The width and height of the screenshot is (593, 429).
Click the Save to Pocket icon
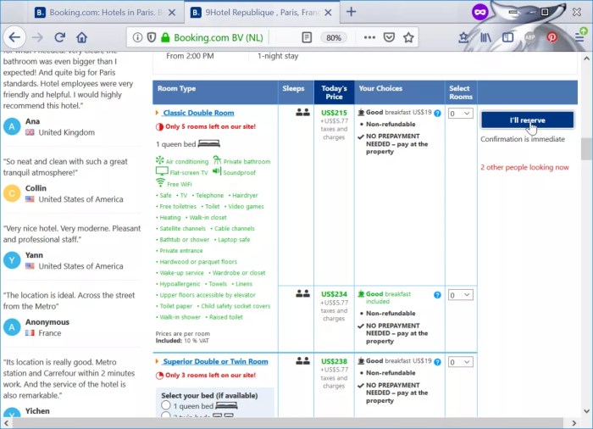(389, 37)
